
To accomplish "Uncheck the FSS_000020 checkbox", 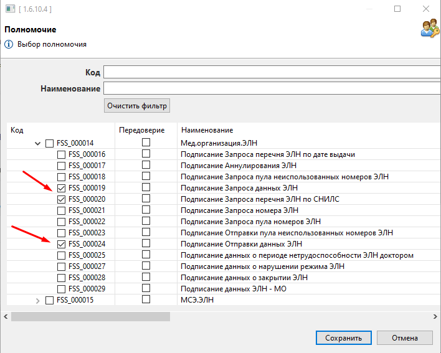I will click(x=61, y=199).
